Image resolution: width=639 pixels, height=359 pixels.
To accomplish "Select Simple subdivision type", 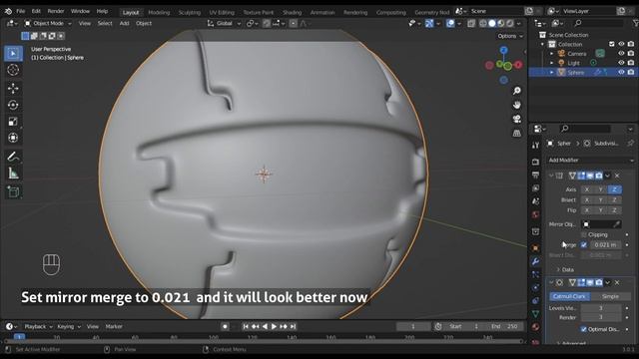I will 610,296.
